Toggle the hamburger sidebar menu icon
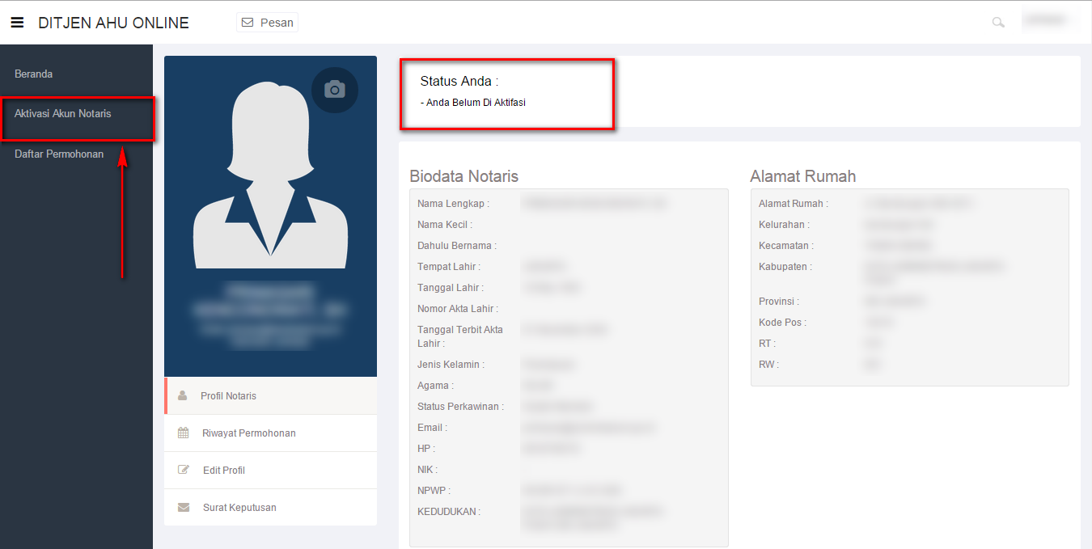The width and height of the screenshot is (1092, 549). 17,23
